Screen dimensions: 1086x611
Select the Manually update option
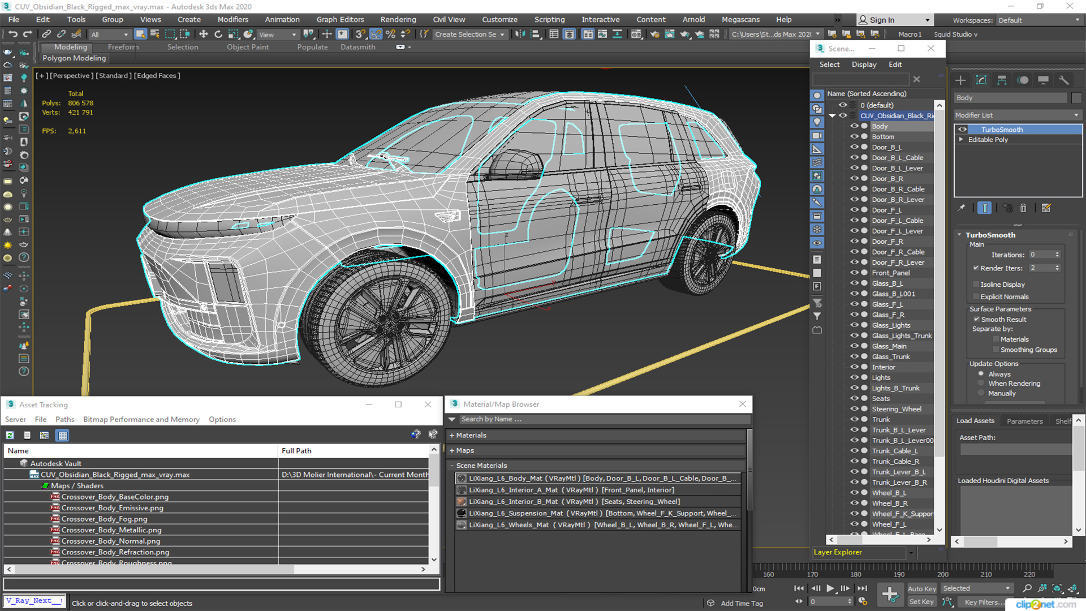[981, 393]
